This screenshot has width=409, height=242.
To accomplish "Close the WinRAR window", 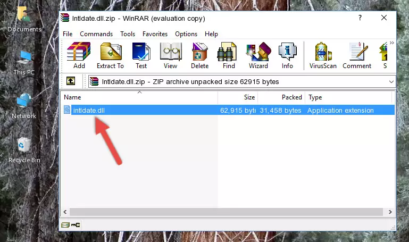I will pos(383,18).
